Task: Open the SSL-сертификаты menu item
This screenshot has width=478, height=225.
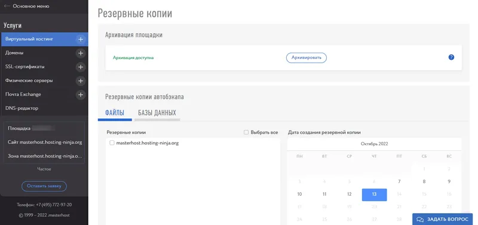Action: 44,67
